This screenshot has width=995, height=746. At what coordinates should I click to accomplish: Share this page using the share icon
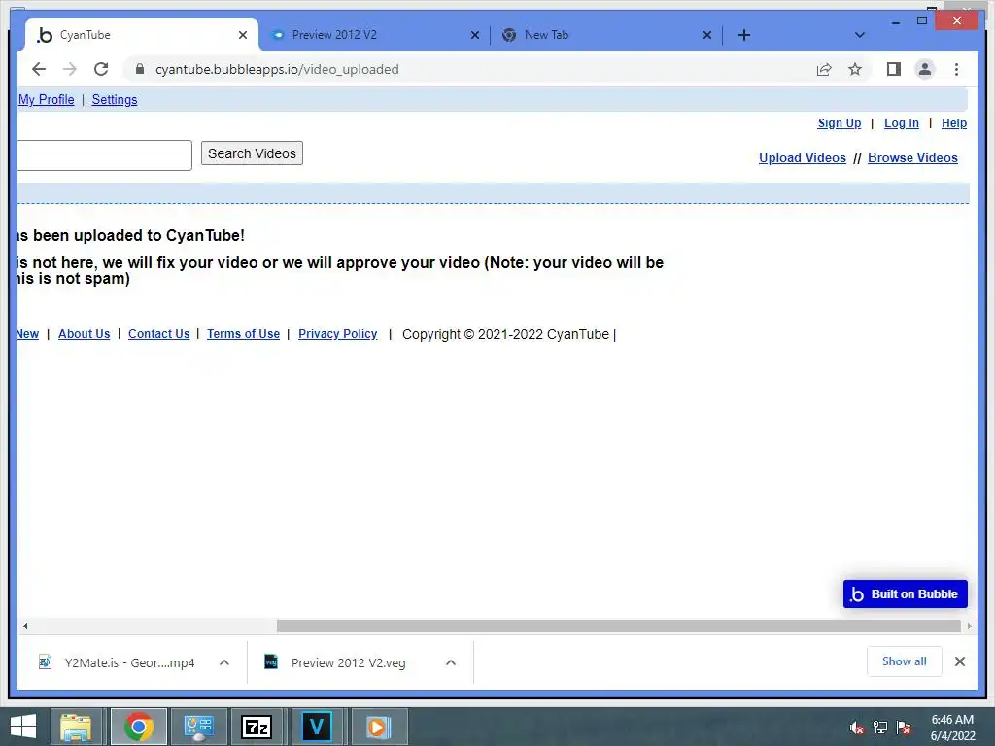824,69
